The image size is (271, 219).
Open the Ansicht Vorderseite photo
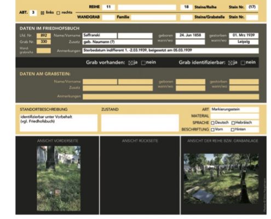(59, 178)
